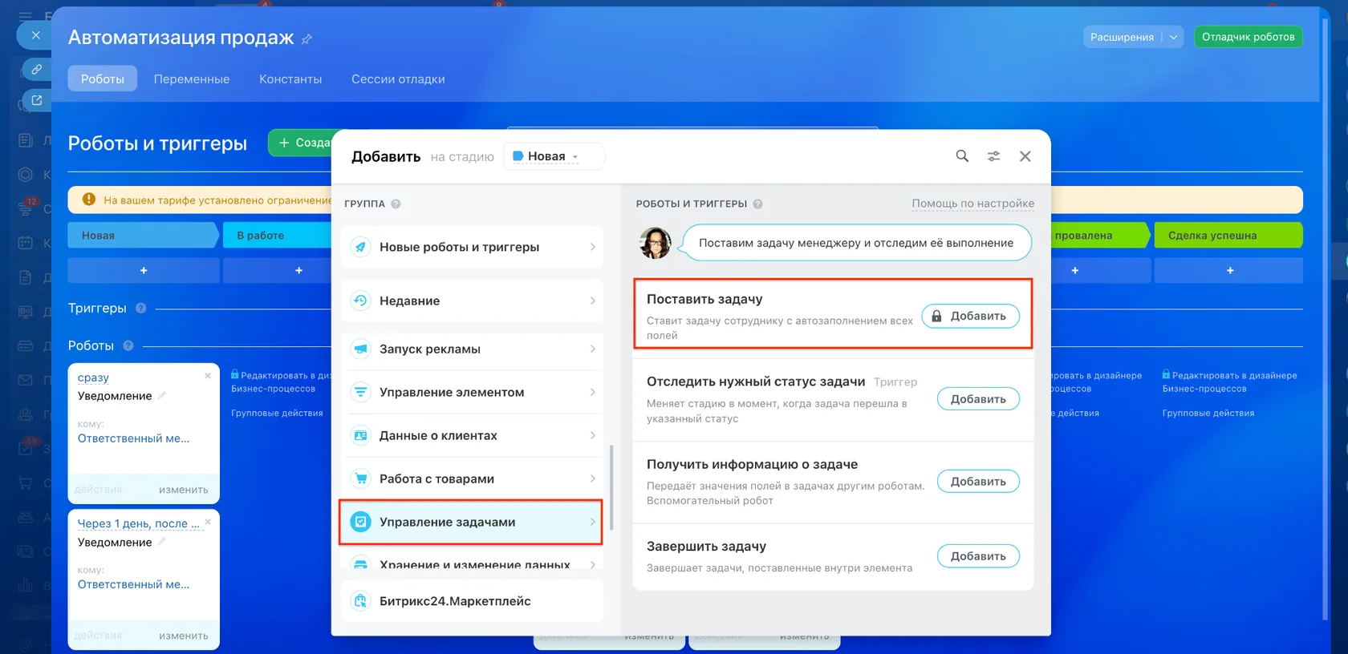Select the contact card icon for Данные о клиентах
Screen dimensions: 1348x654
(361, 435)
